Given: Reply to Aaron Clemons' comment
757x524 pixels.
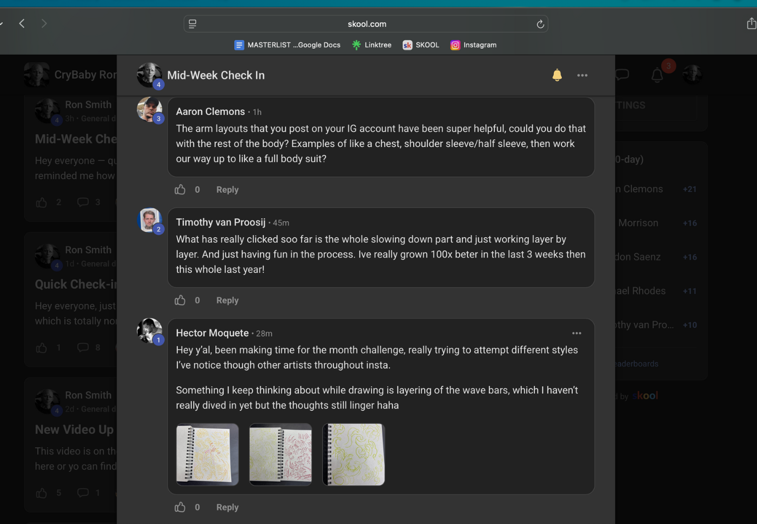Looking at the screenshot, I should coord(227,190).
